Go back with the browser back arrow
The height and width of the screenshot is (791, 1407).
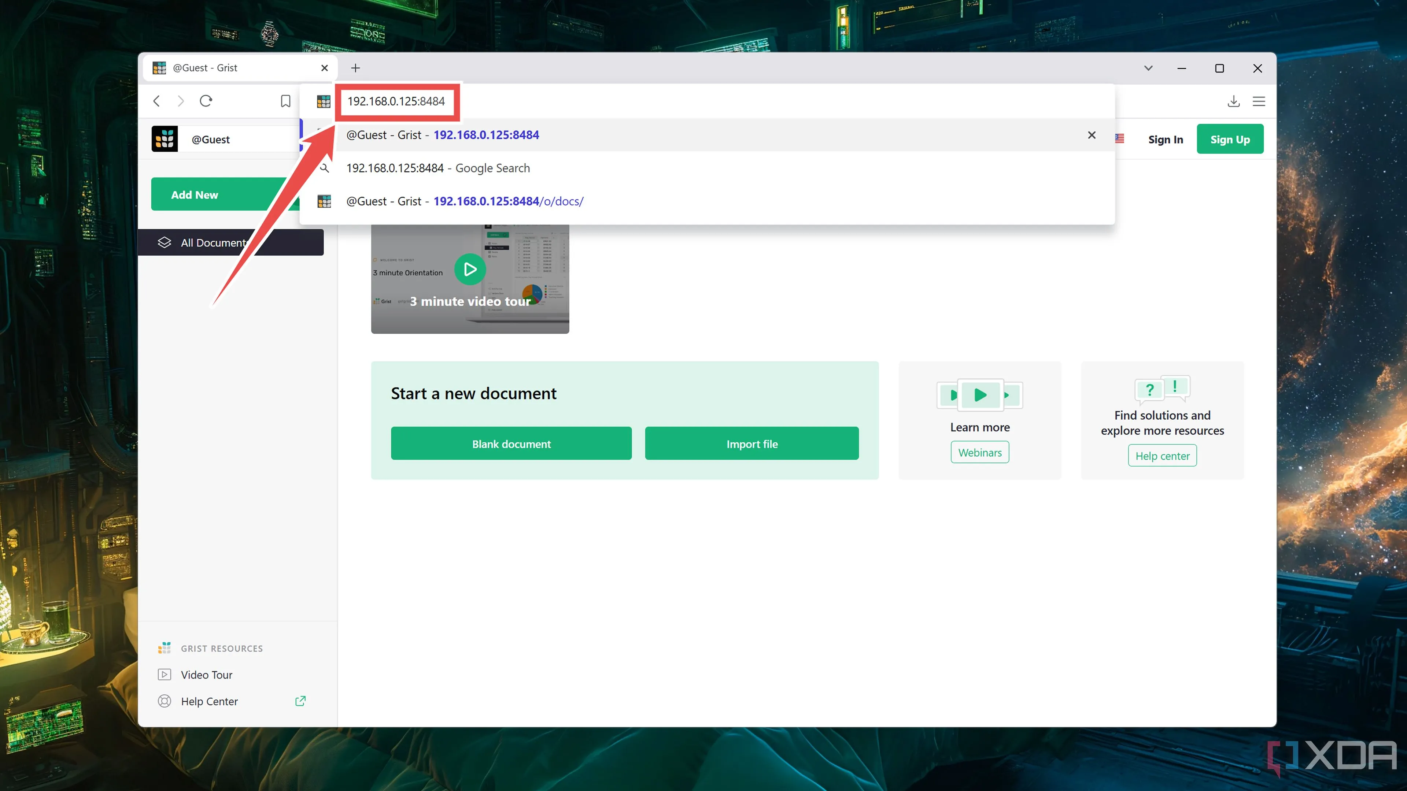pyautogui.click(x=157, y=101)
